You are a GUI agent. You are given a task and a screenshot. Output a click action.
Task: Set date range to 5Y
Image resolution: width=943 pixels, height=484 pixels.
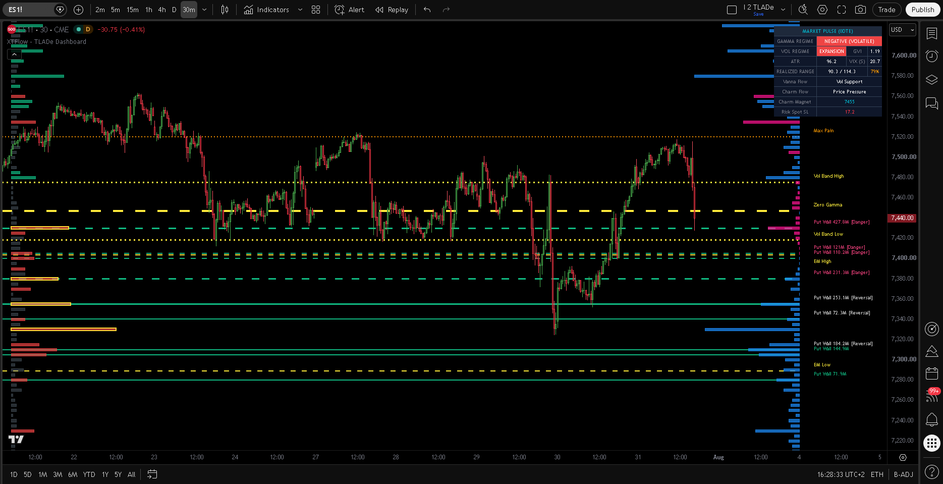[118, 474]
